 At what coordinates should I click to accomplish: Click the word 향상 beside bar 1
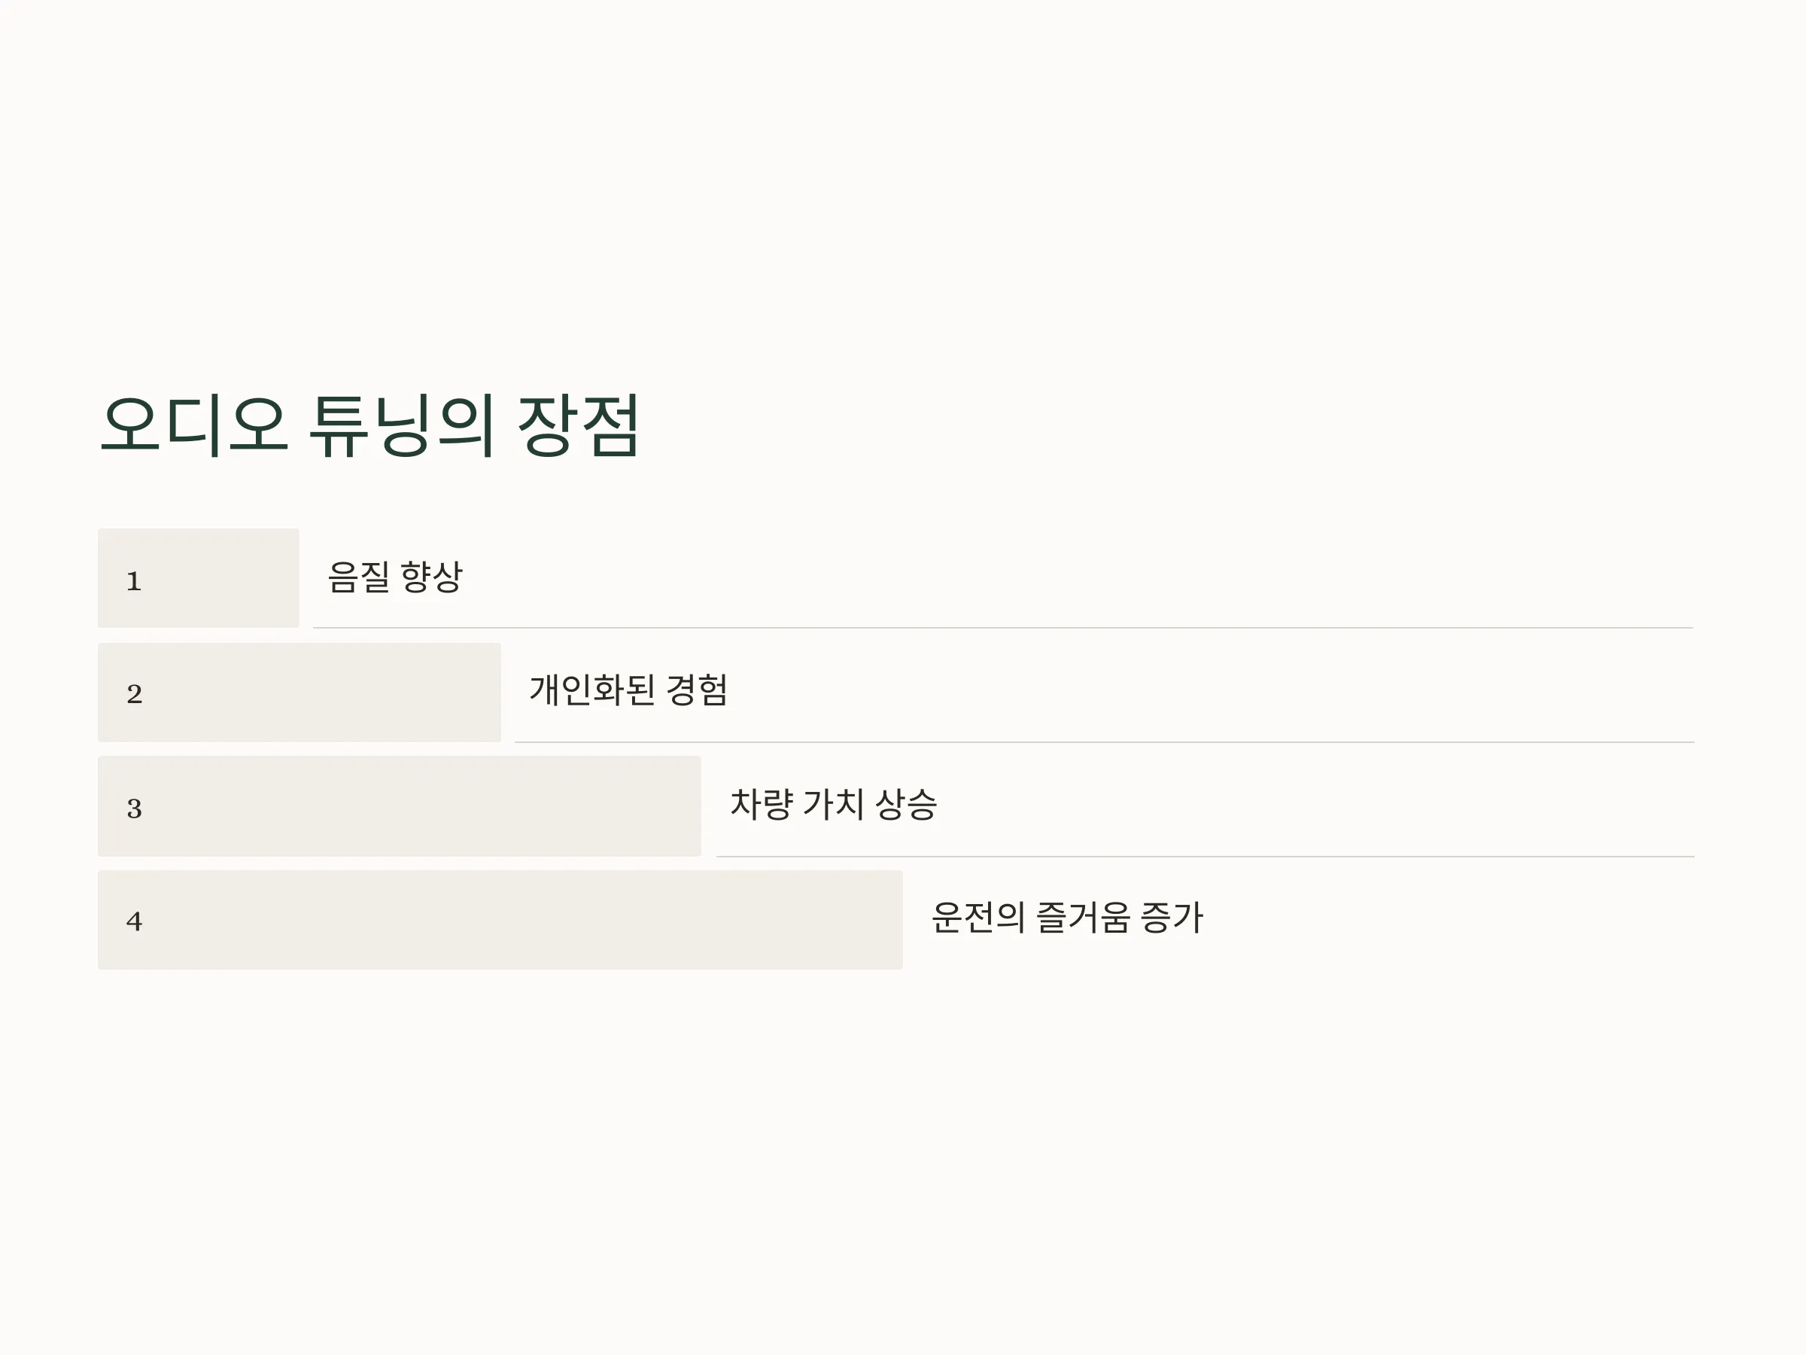point(432,577)
